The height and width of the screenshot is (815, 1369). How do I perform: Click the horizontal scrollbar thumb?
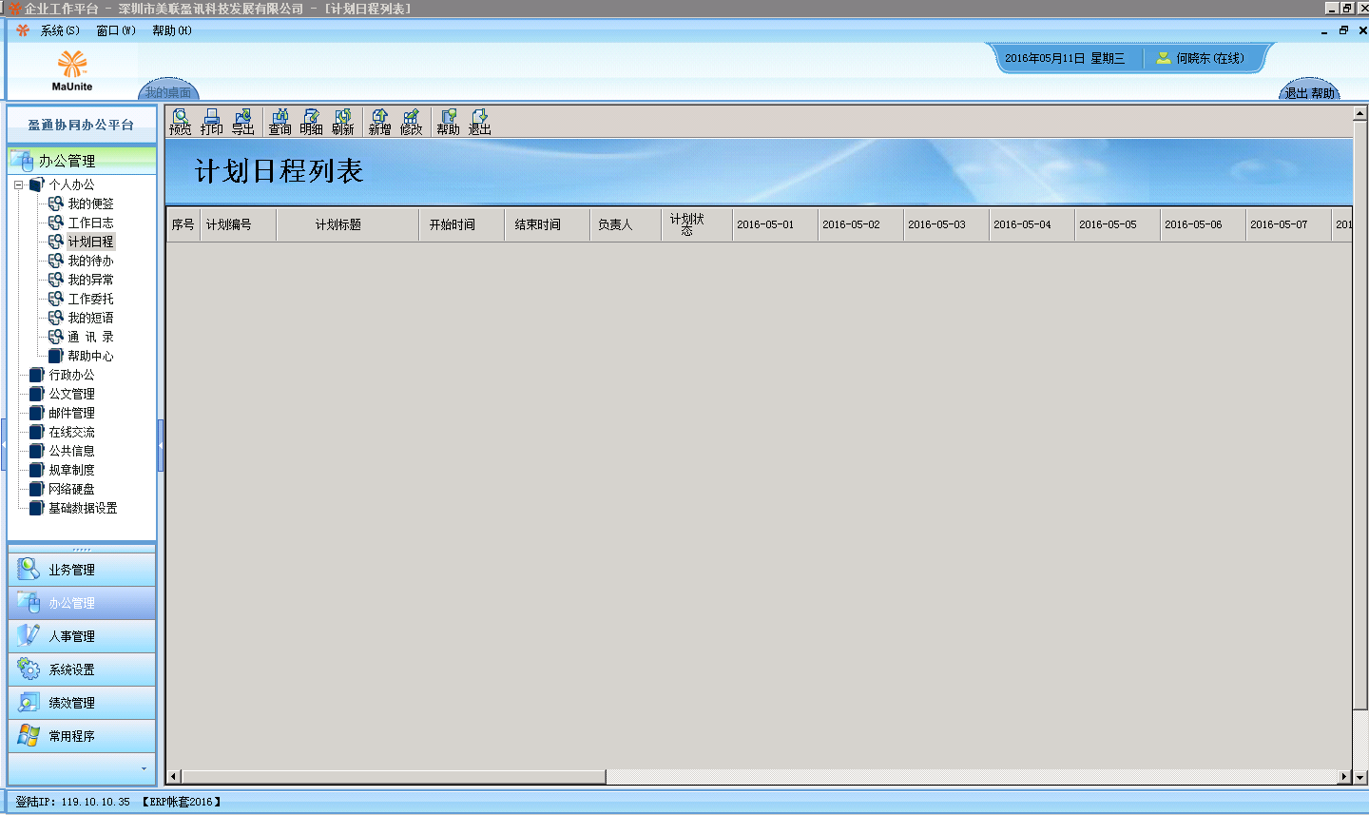pos(393,776)
